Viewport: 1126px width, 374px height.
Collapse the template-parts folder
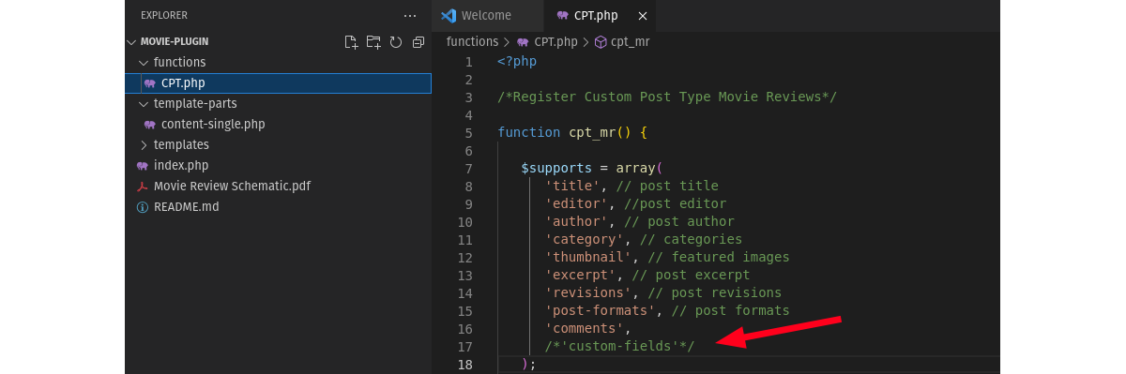pyautogui.click(x=144, y=103)
